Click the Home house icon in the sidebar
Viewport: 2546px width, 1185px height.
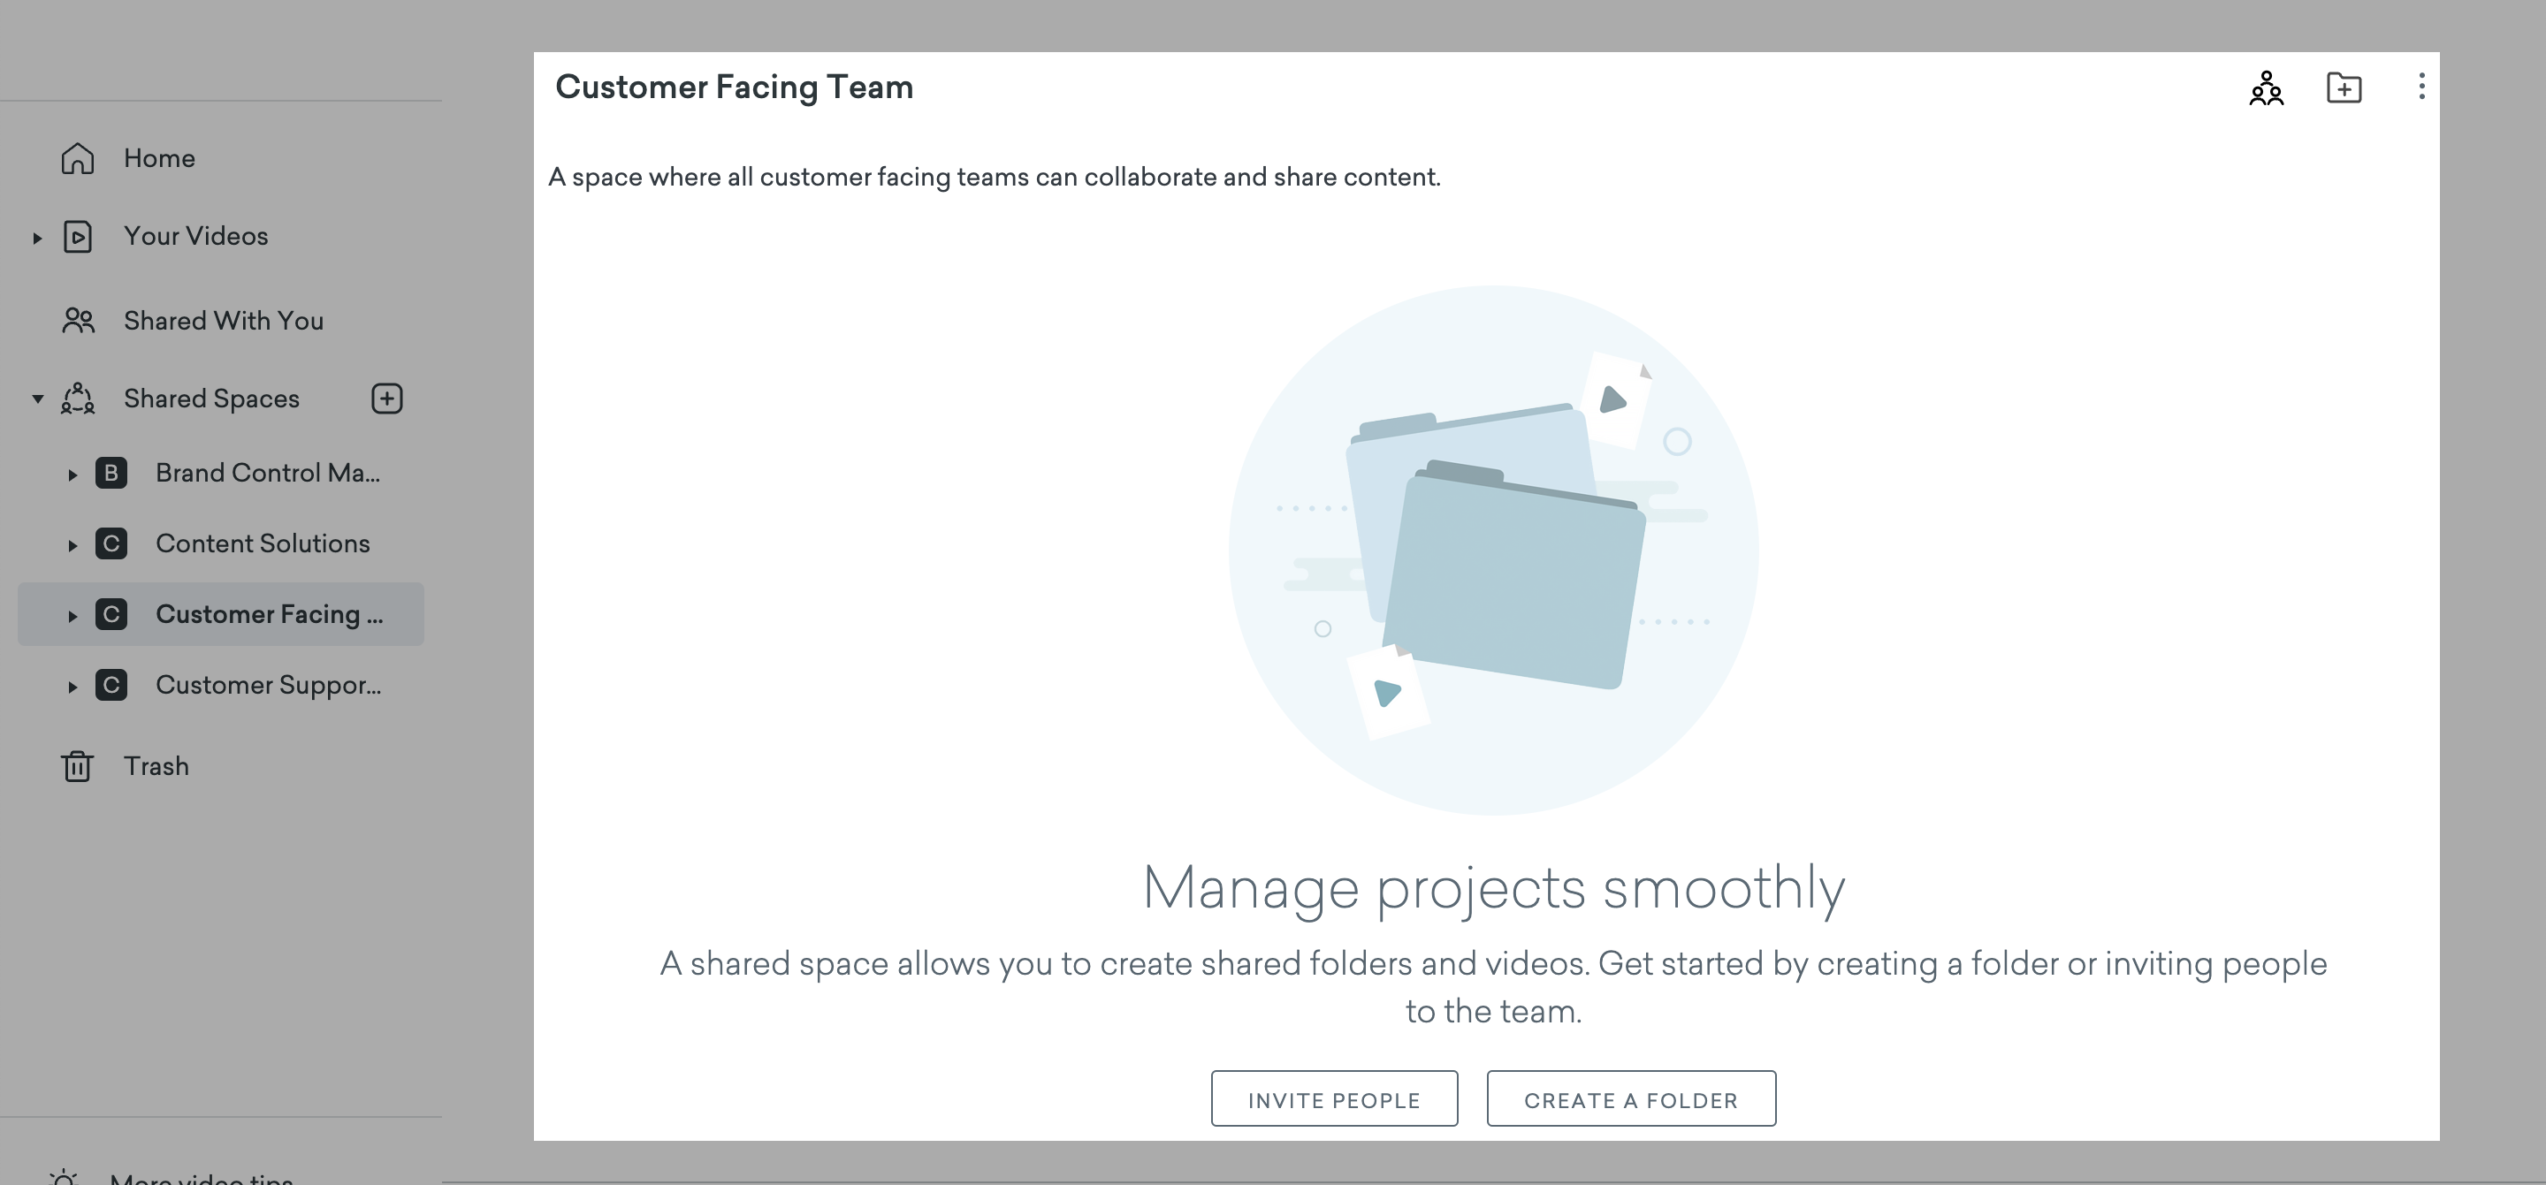[x=77, y=158]
